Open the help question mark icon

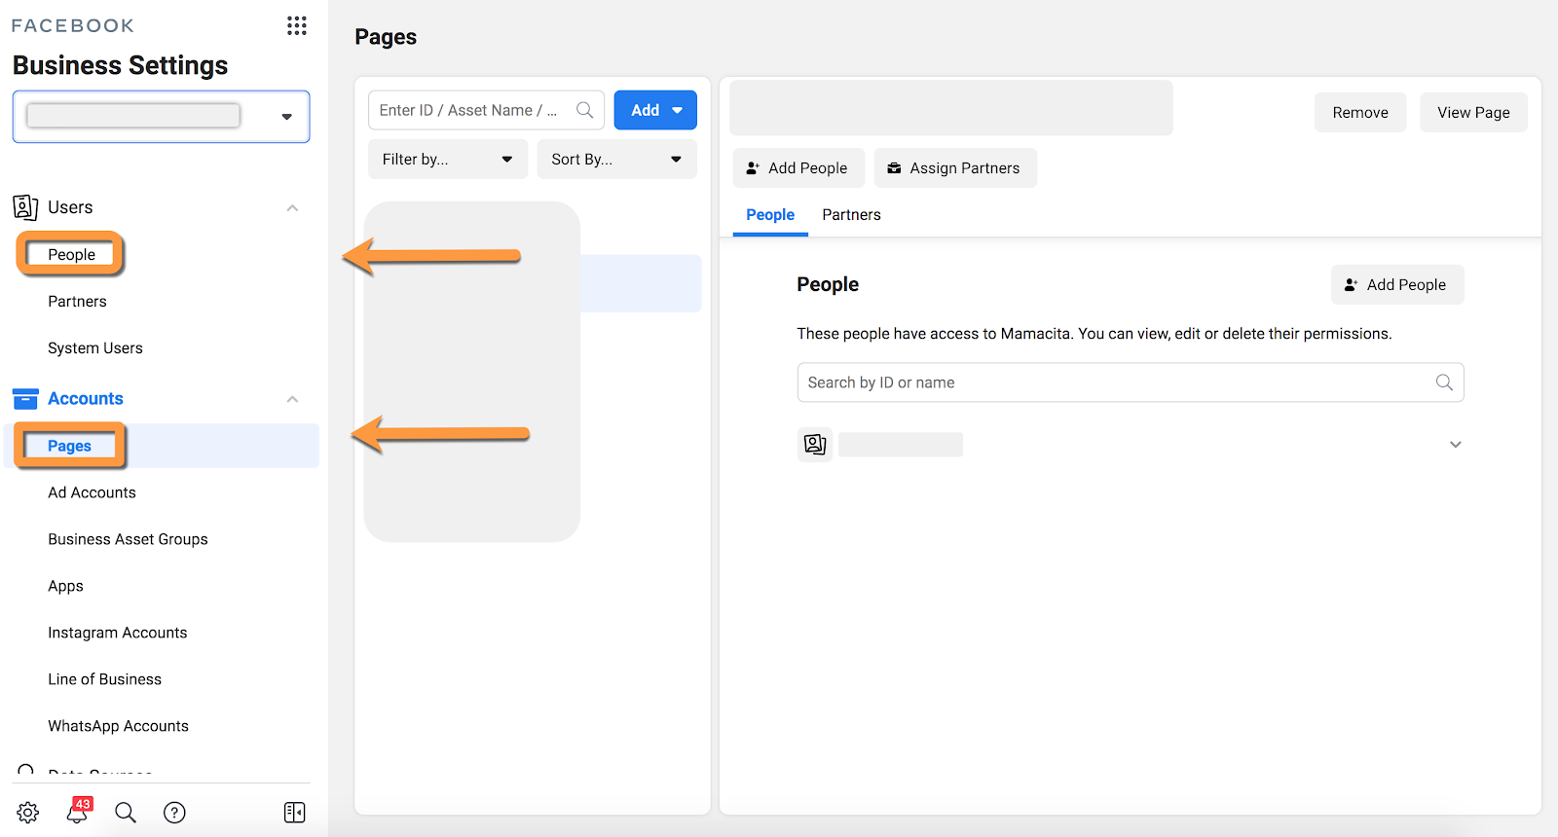(174, 813)
